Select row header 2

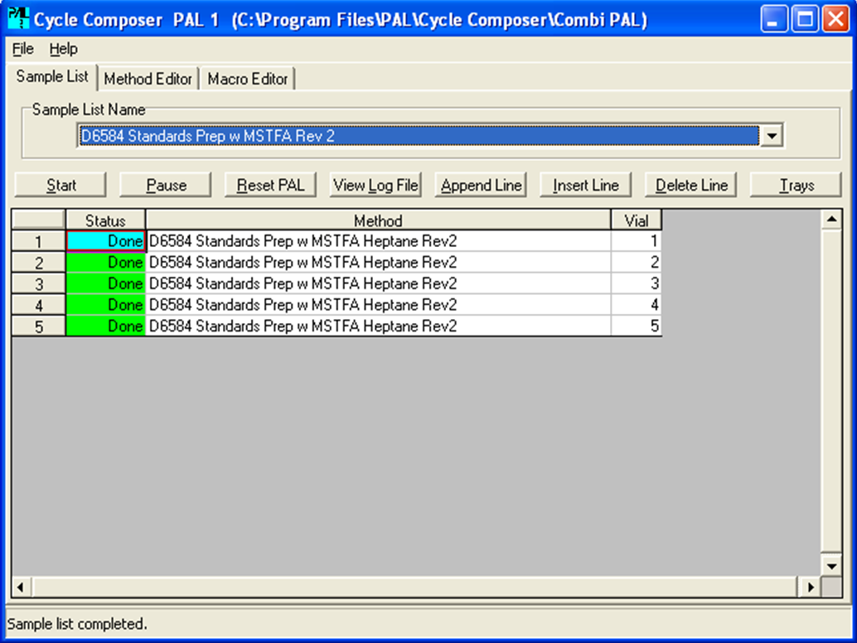click(x=38, y=263)
